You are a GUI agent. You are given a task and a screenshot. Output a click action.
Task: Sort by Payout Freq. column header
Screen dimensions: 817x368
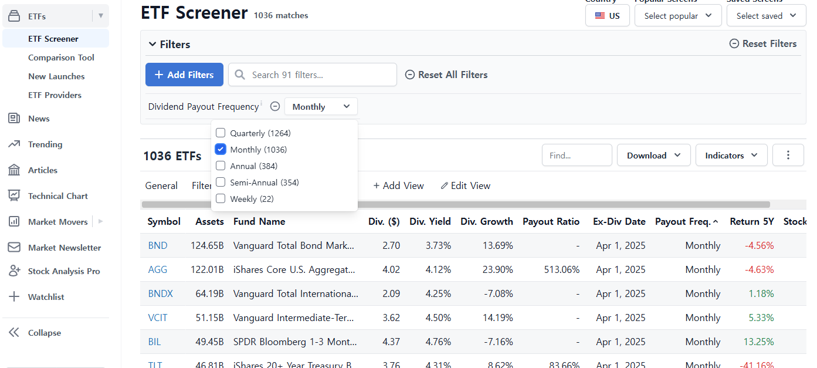click(x=687, y=221)
